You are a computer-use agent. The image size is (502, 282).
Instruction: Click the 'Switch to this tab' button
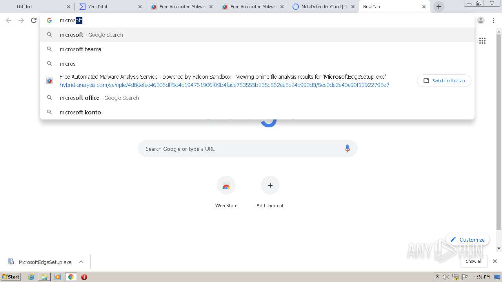pyautogui.click(x=444, y=81)
